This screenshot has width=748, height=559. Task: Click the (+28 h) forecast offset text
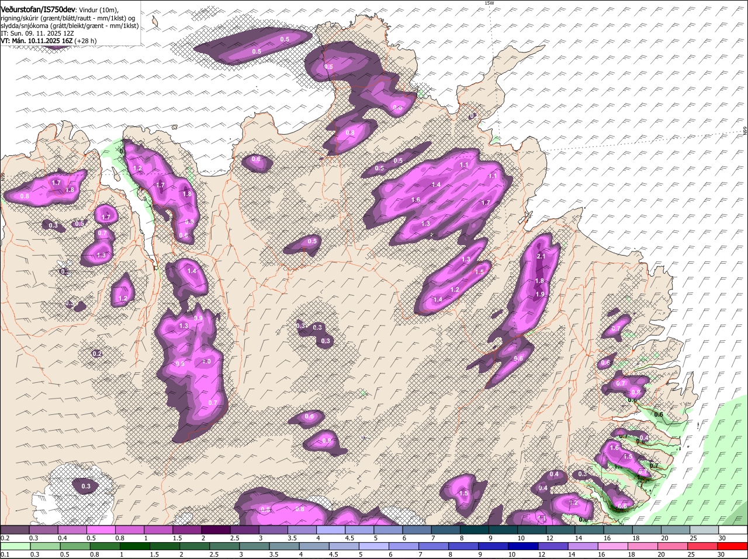pyautogui.click(x=85, y=41)
